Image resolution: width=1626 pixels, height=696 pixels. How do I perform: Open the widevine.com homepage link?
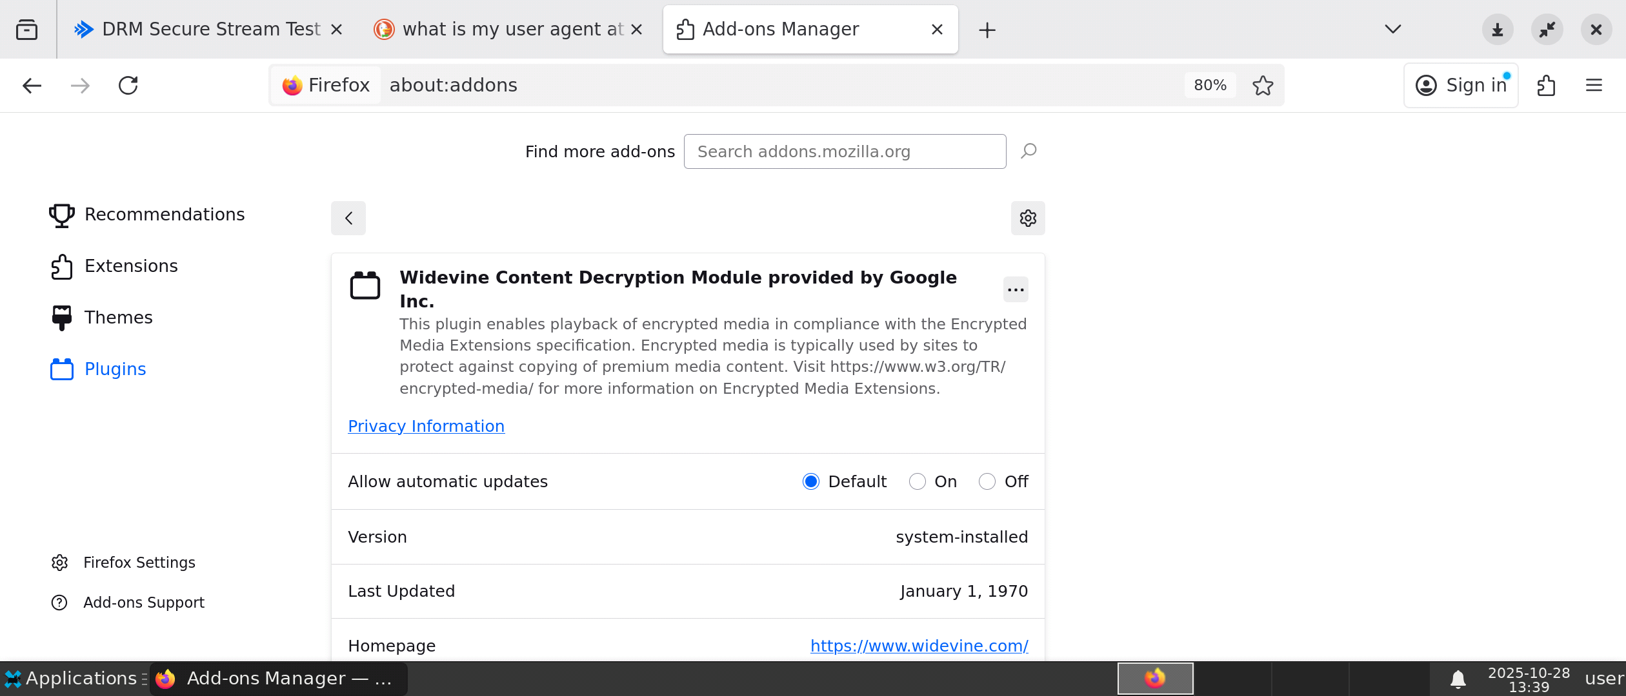pos(919,646)
